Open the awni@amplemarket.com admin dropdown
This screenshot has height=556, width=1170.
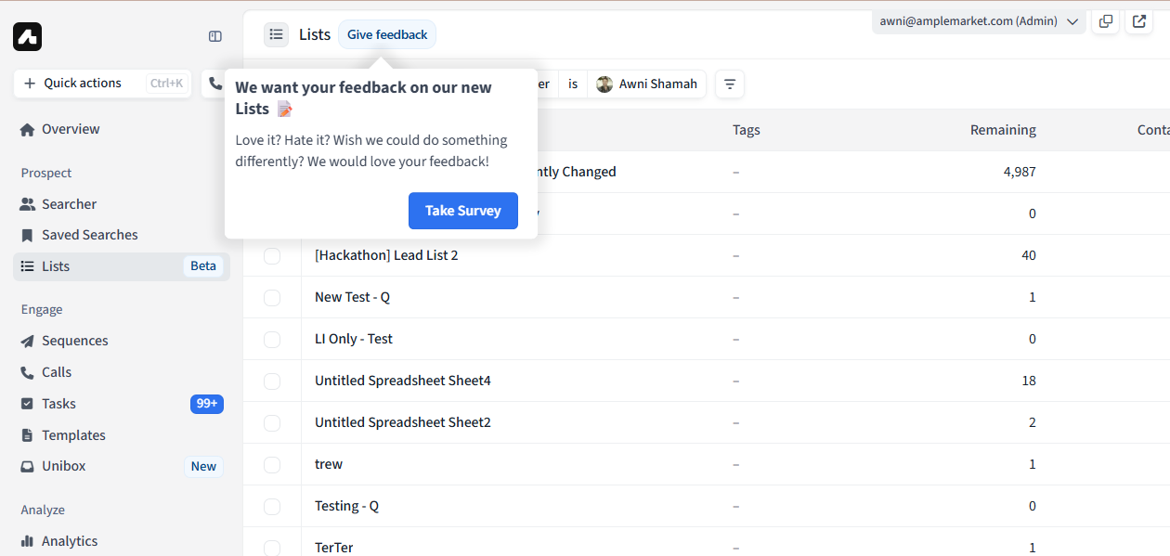(977, 20)
